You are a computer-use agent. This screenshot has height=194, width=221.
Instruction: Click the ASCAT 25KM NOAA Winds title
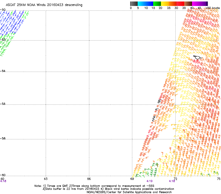pyautogui.click(x=44, y=5)
